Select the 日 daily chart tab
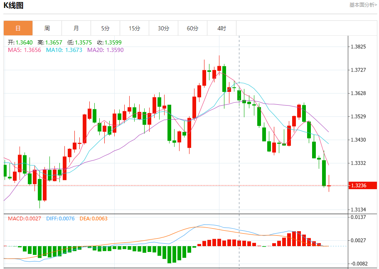 pos(18,28)
